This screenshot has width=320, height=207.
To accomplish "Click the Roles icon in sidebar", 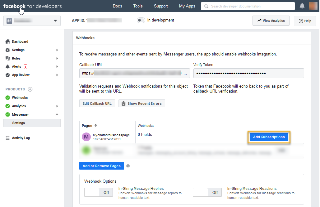I will 7,58.
